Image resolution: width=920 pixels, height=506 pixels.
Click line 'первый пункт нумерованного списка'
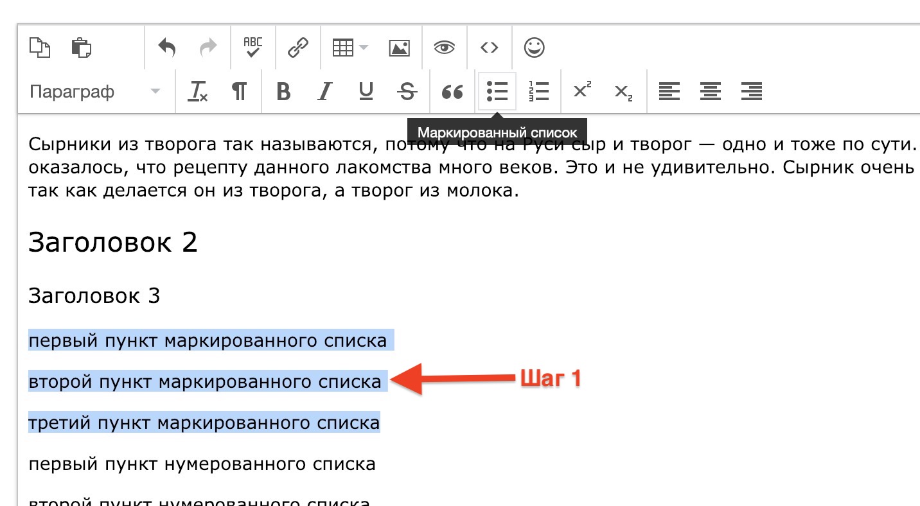(202, 464)
